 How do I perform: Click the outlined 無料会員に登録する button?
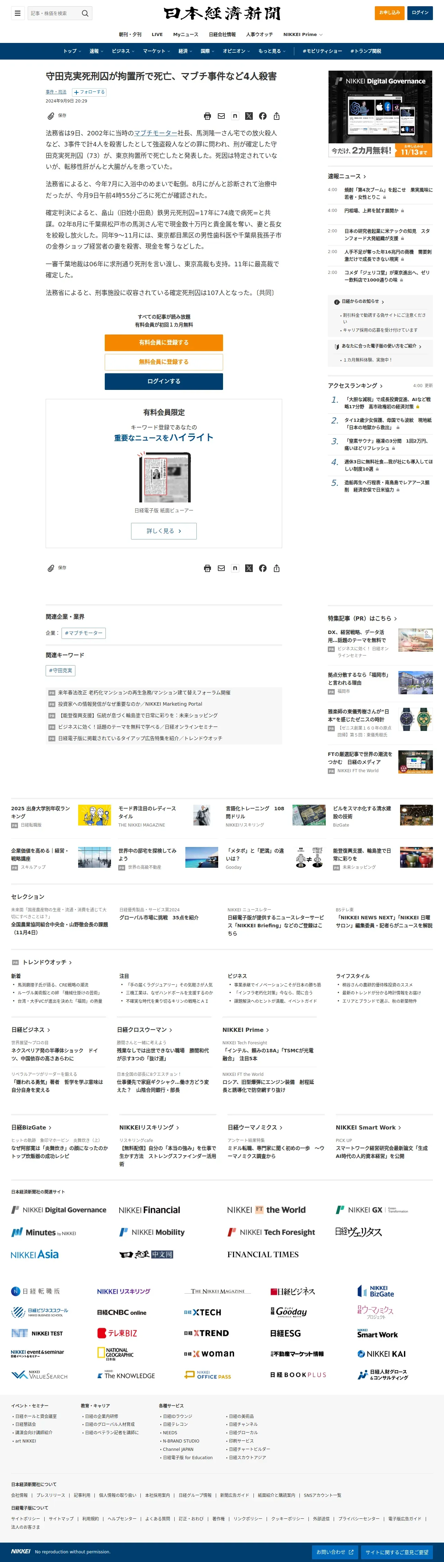tap(164, 362)
